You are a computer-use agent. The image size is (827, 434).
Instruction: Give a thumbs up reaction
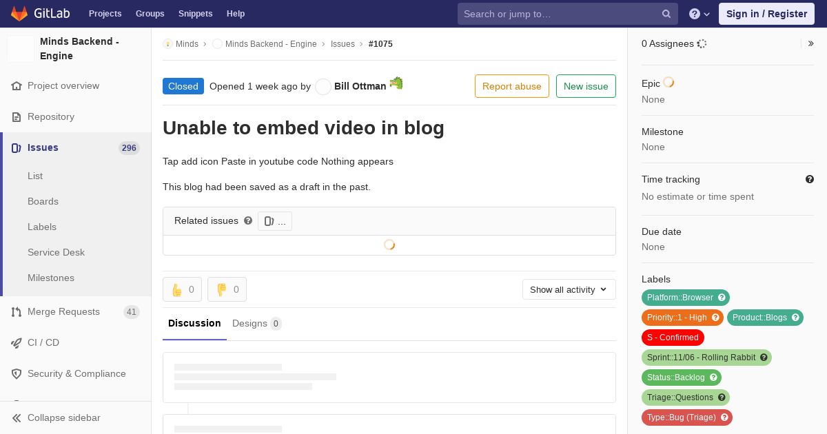(x=182, y=289)
